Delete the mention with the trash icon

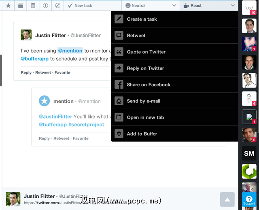pyautogui.click(x=33, y=6)
